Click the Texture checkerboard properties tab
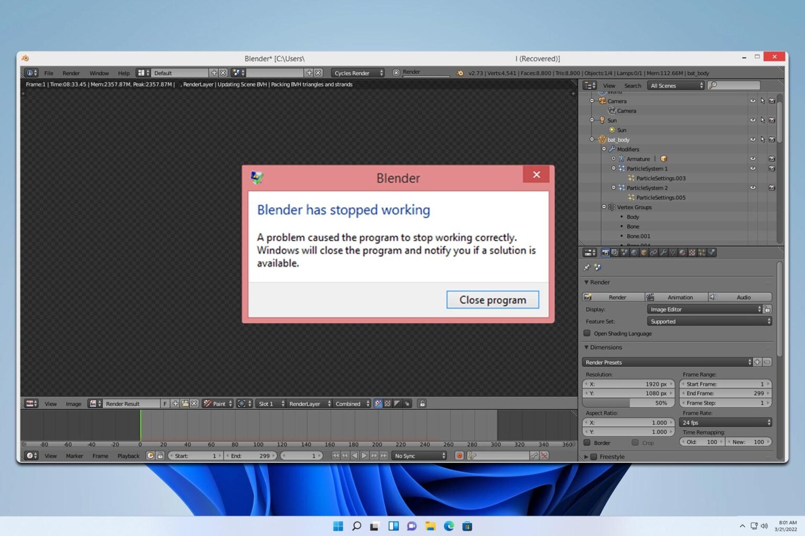This screenshot has width=805, height=536. [x=692, y=253]
